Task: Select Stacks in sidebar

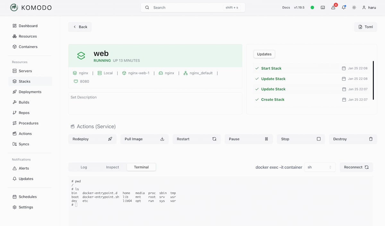Action: (x=30, y=81)
